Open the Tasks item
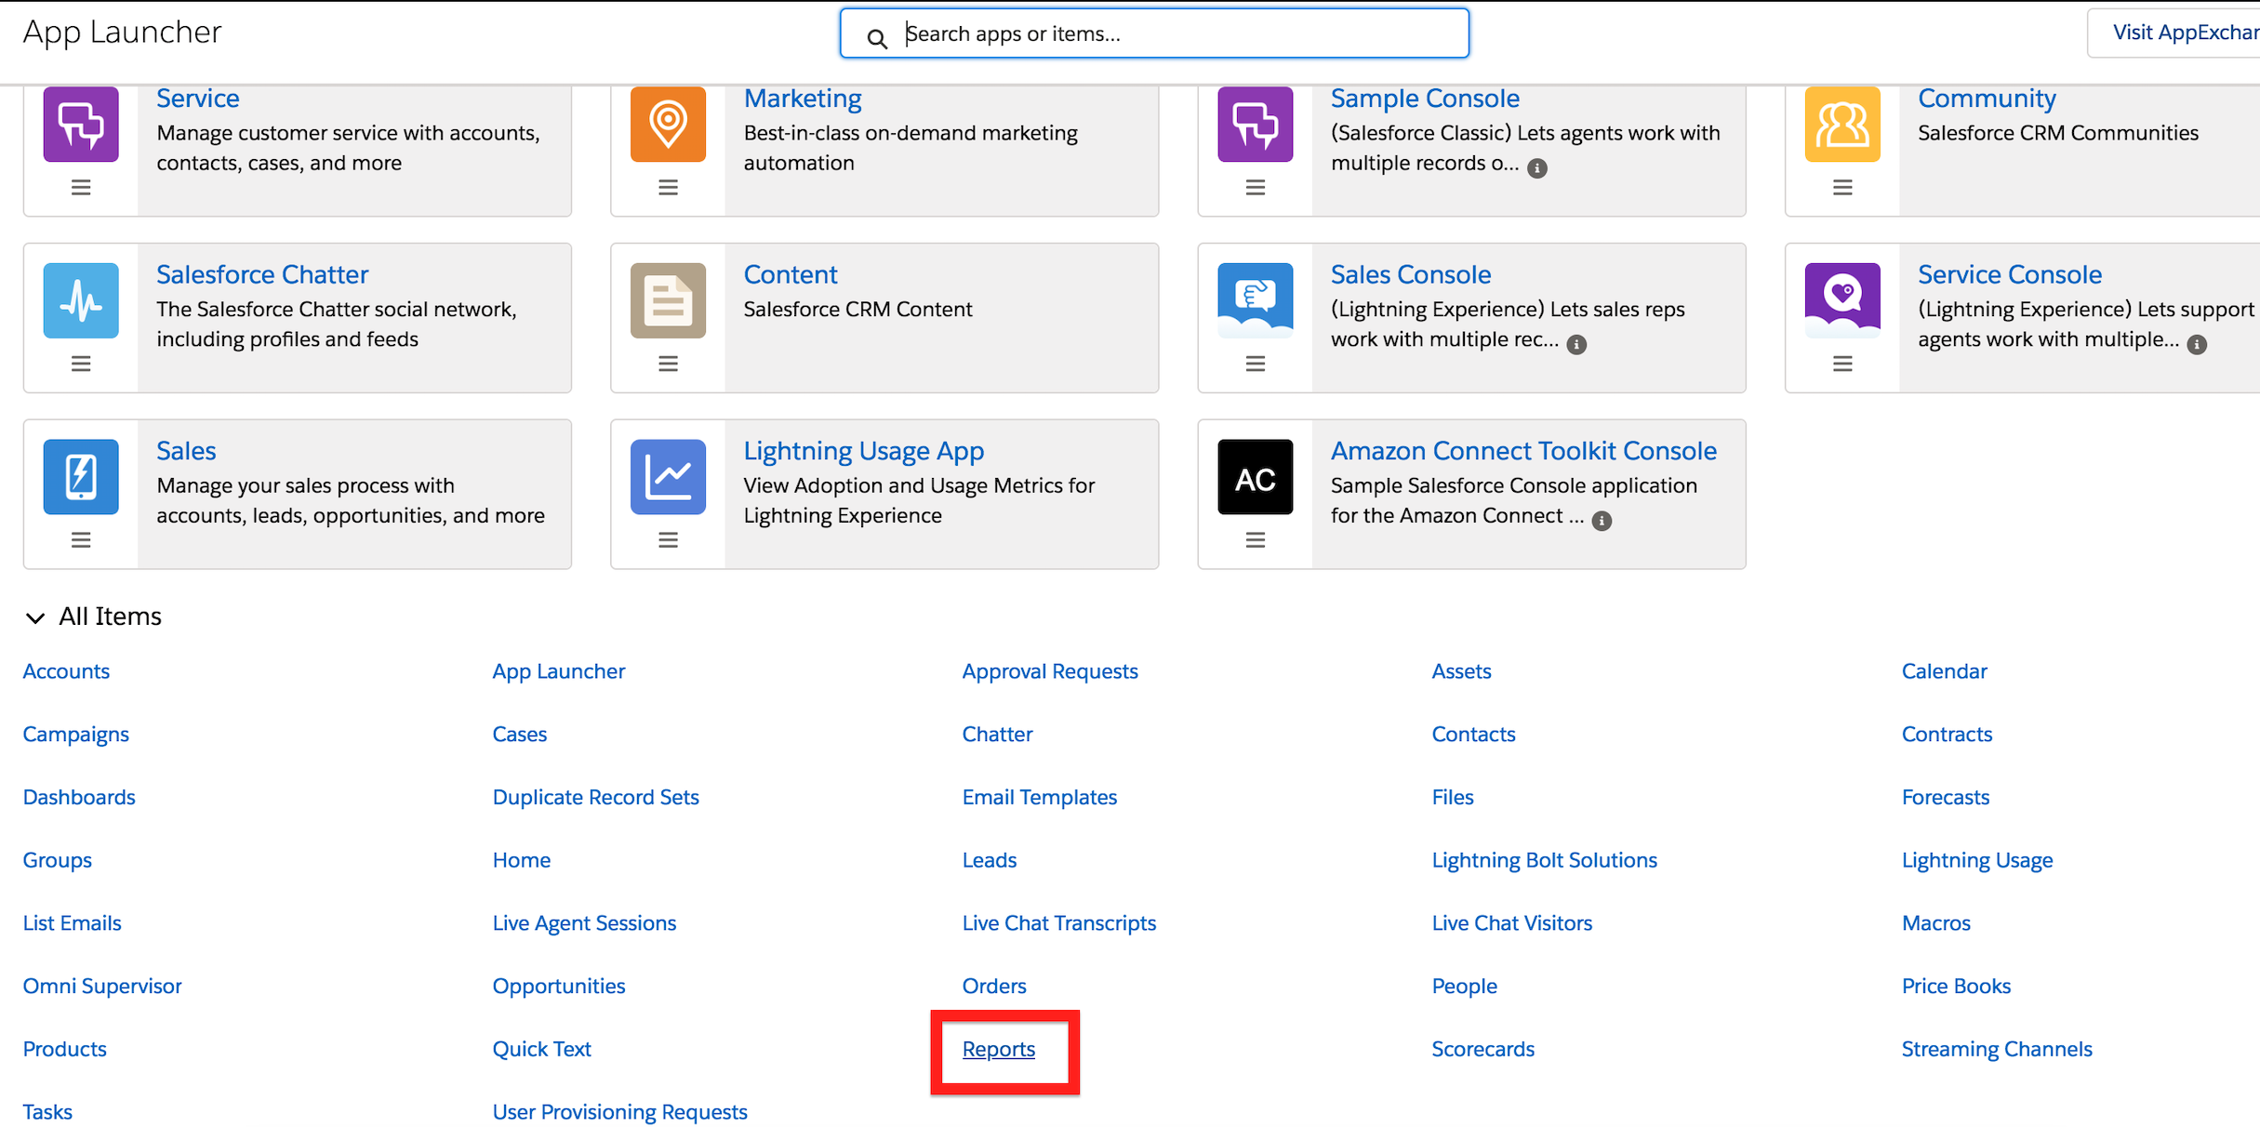Viewport: 2260px width, 1127px height. (x=47, y=1112)
